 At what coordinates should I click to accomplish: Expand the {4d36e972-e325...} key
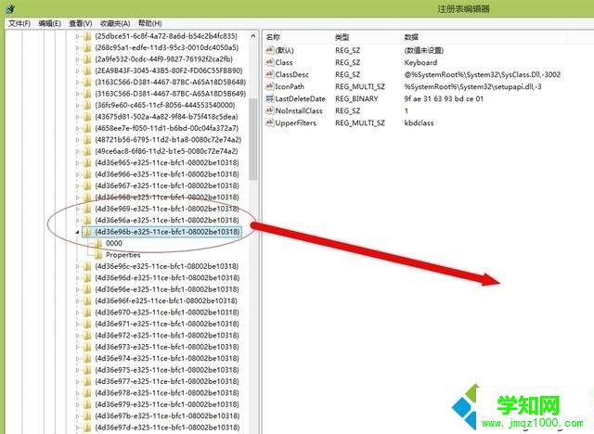[x=78, y=336]
